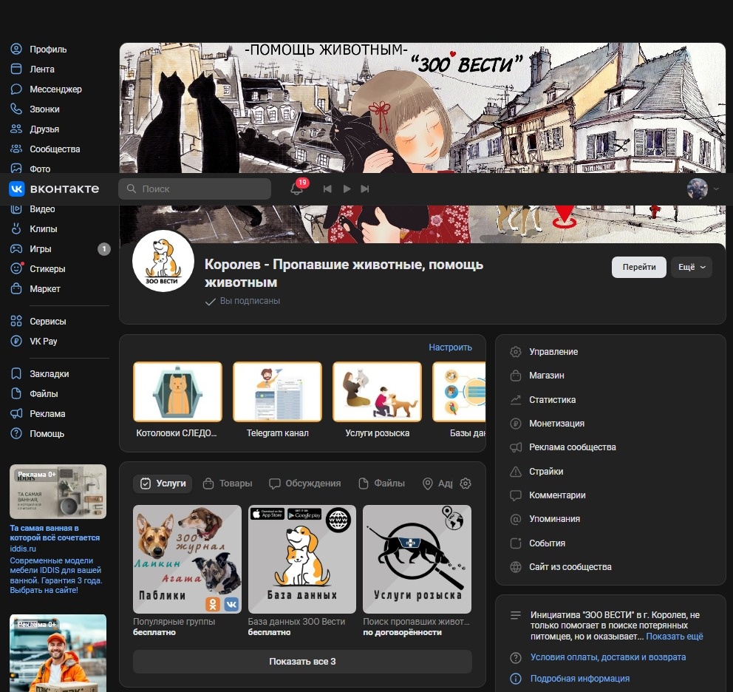This screenshot has width=733, height=692.
Task: Open the Звонки section
Action: click(x=35, y=109)
